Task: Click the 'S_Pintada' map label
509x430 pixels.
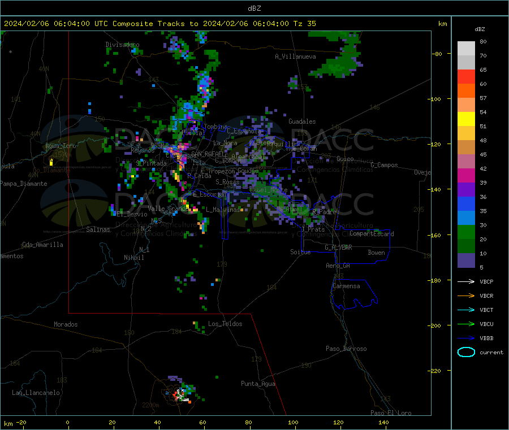Action: click(151, 163)
